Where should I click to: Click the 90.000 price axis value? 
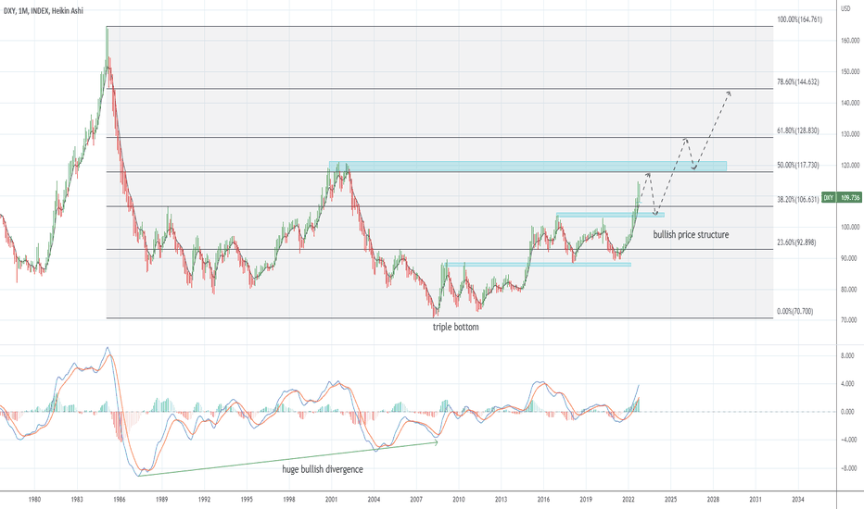tap(851, 258)
